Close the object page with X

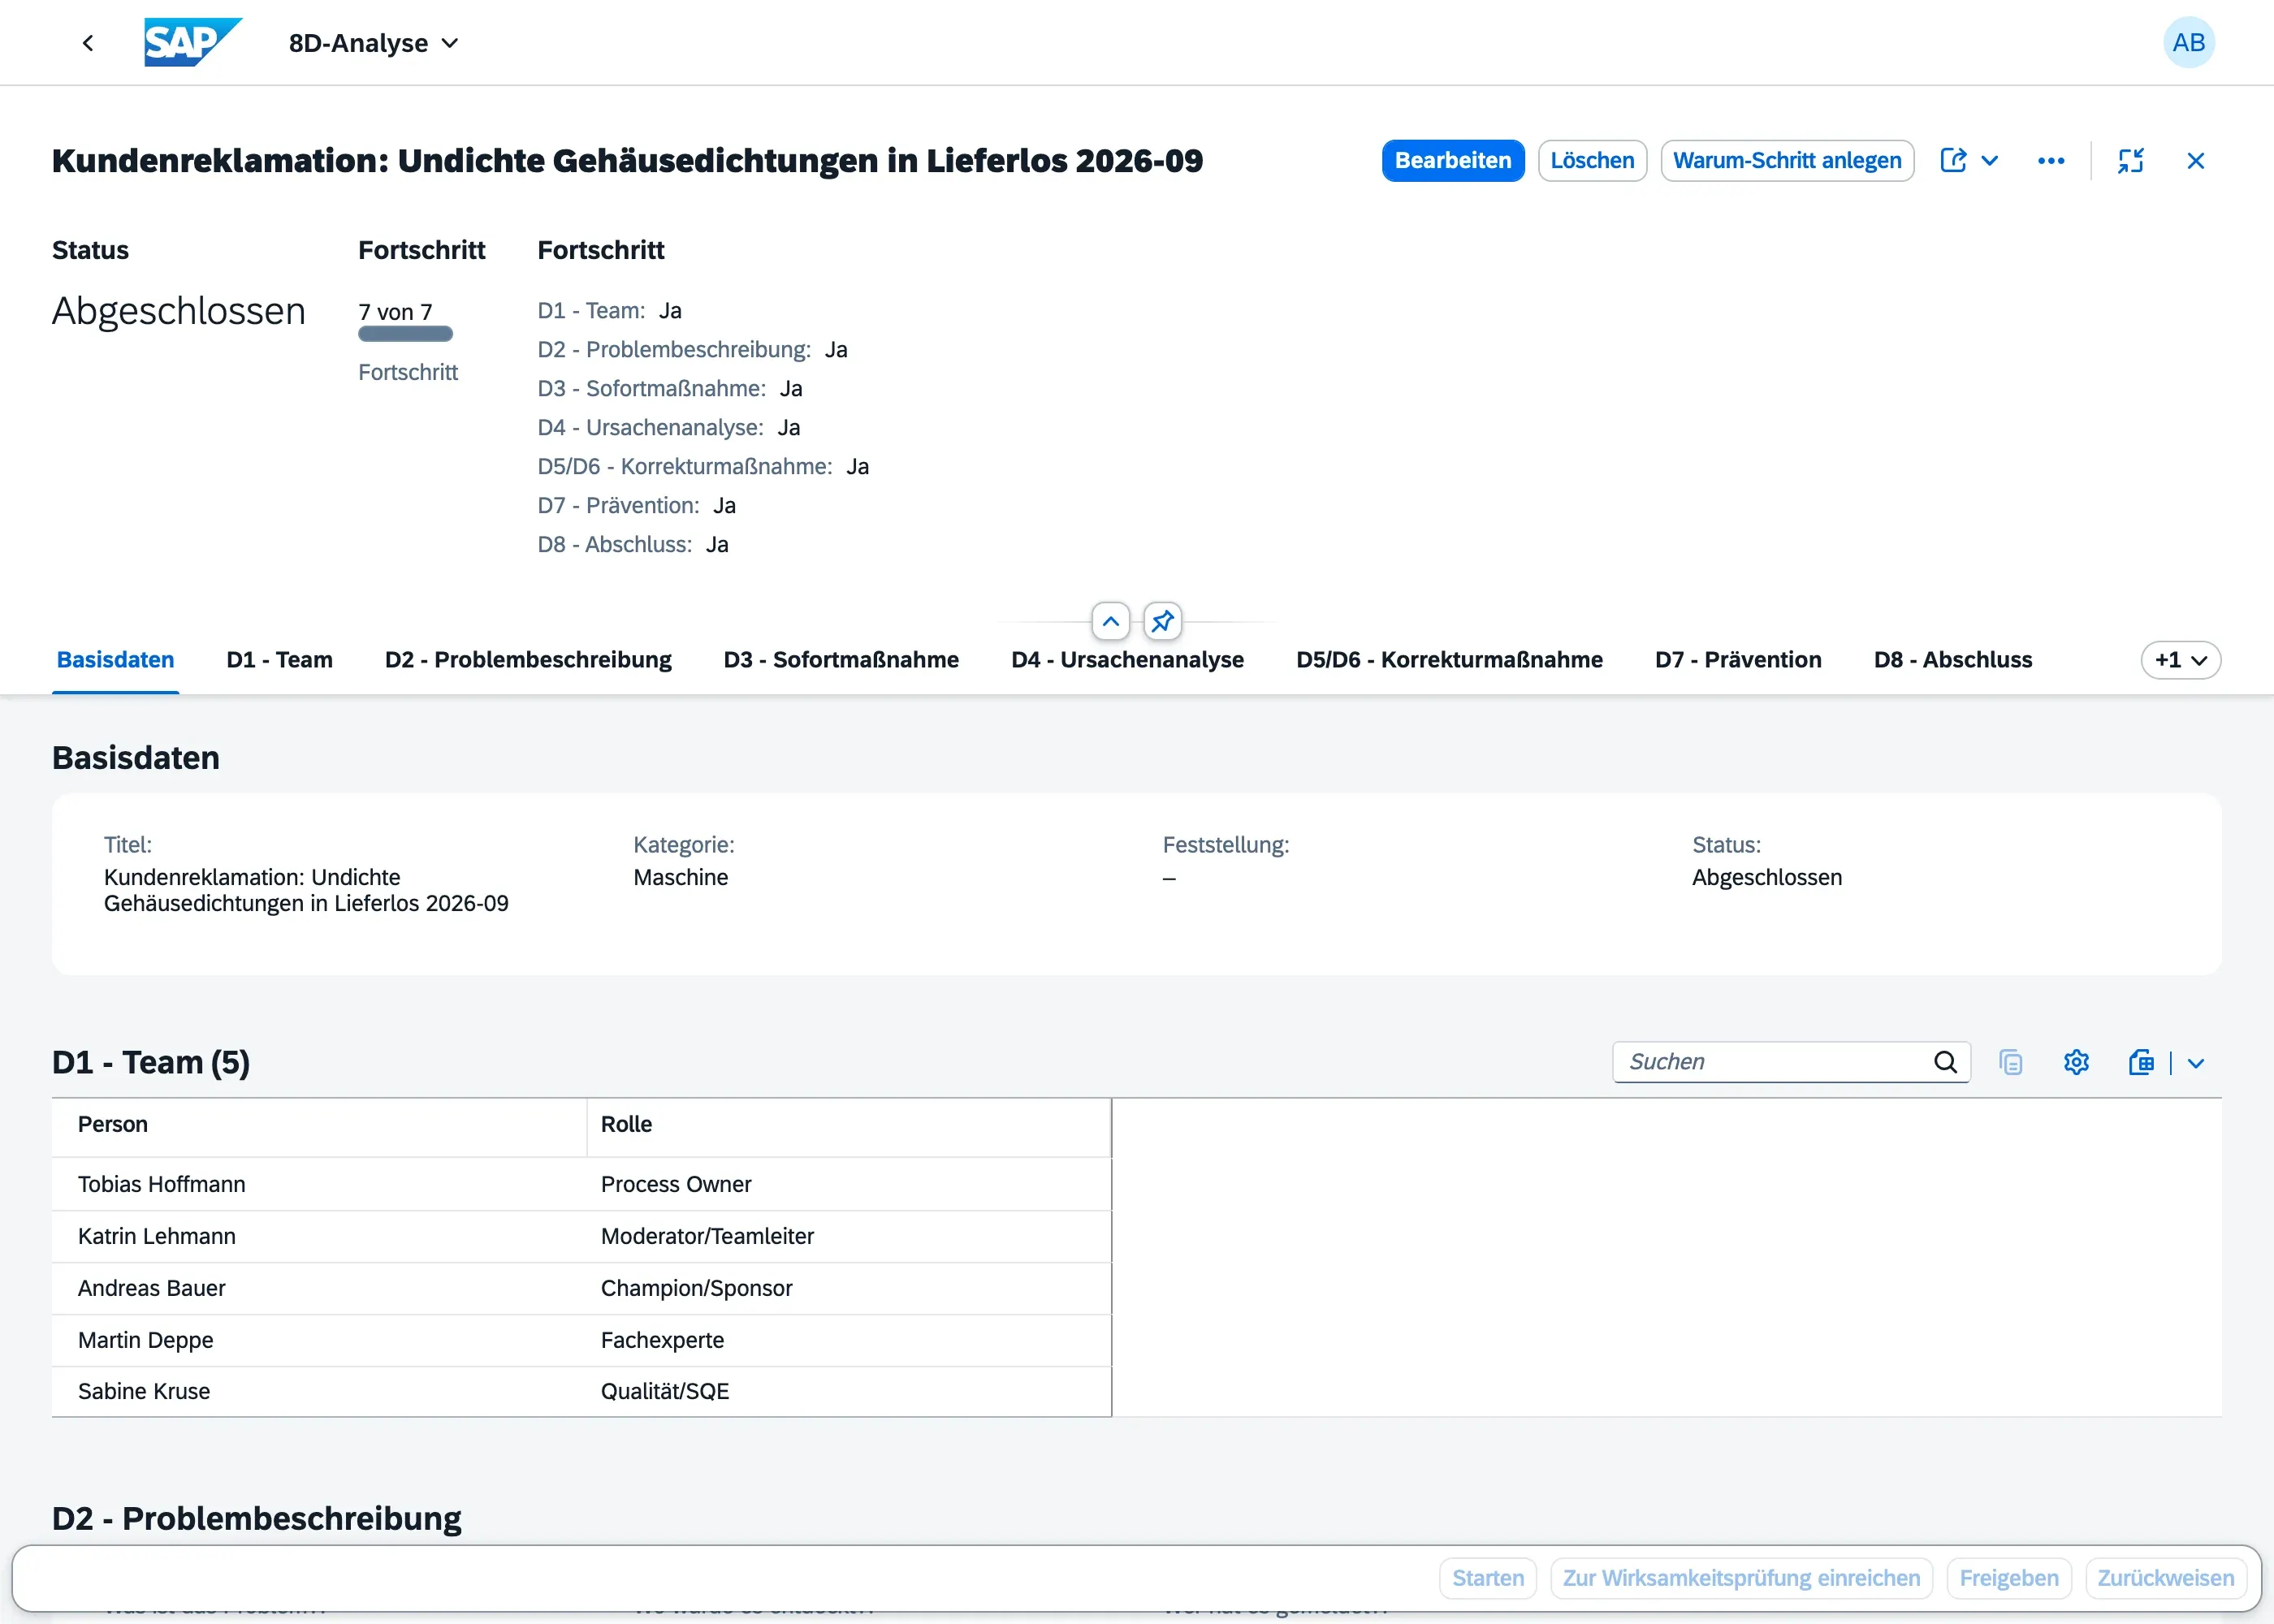[x=2195, y=161]
